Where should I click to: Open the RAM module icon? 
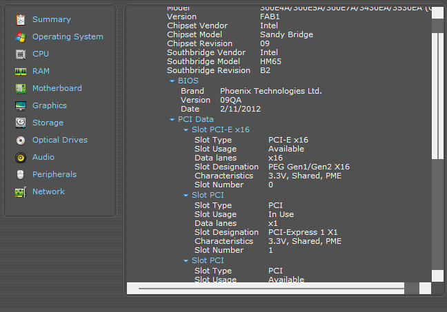[x=21, y=71]
